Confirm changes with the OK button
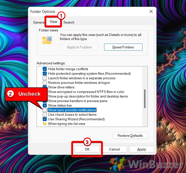186x173 pixels. (x=87, y=149)
